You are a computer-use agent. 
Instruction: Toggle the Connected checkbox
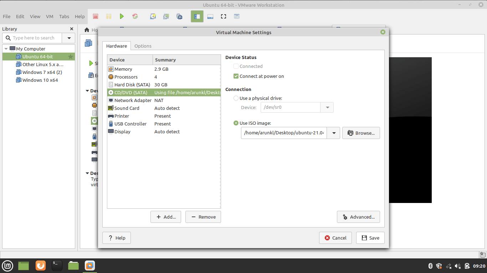pos(236,66)
